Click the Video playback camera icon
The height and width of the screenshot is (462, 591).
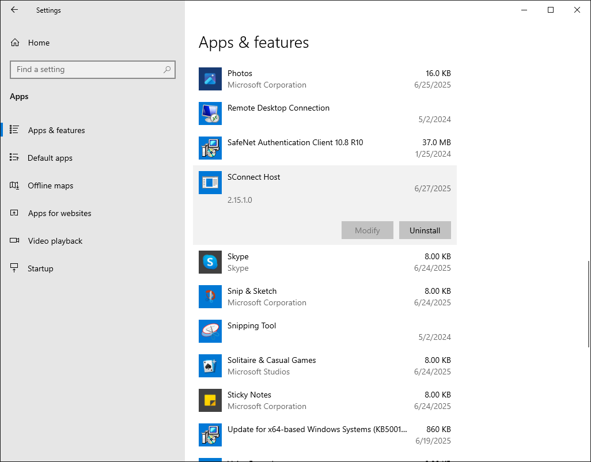click(x=14, y=240)
